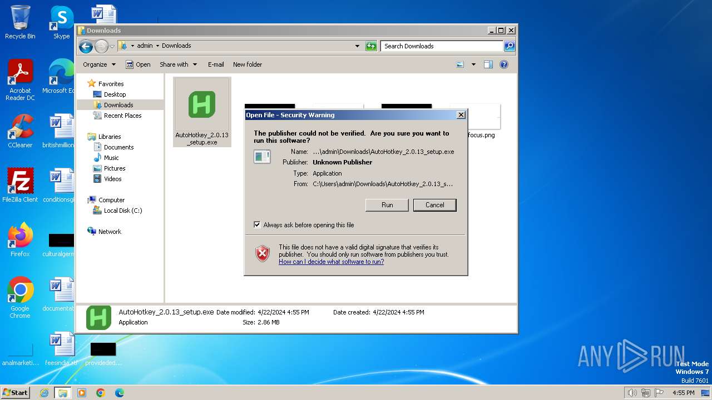Click the Downloads breadcrumb in address bar
The image size is (712, 400).
tap(176, 46)
